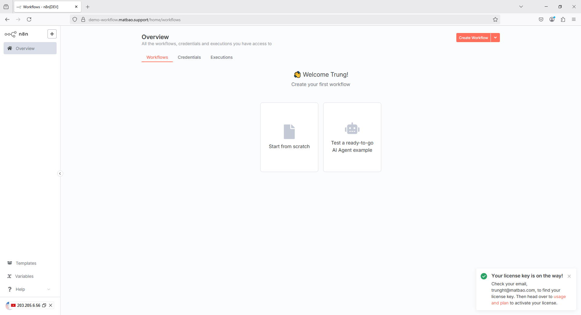Switch to the Executions tab

pyautogui.click(x=222, y=57)
